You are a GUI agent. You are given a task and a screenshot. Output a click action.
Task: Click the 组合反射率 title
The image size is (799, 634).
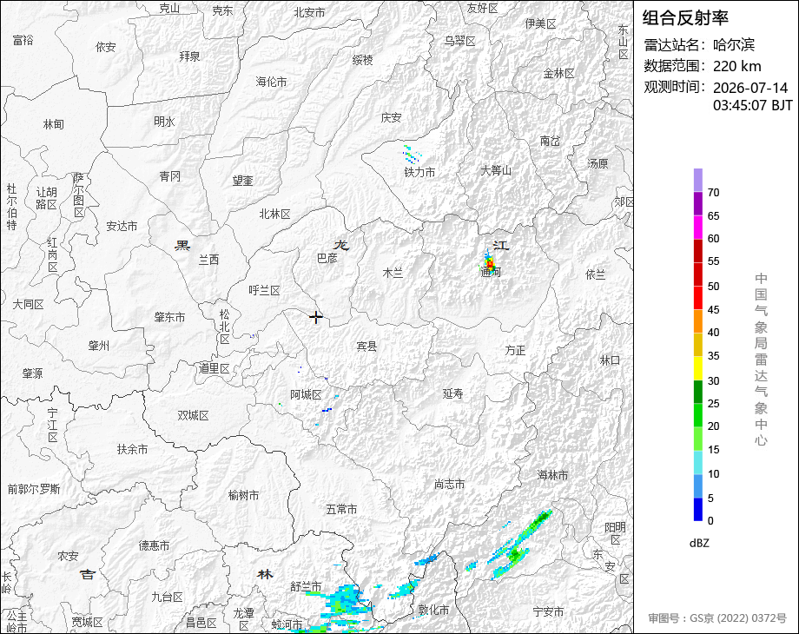click(685, 18)
